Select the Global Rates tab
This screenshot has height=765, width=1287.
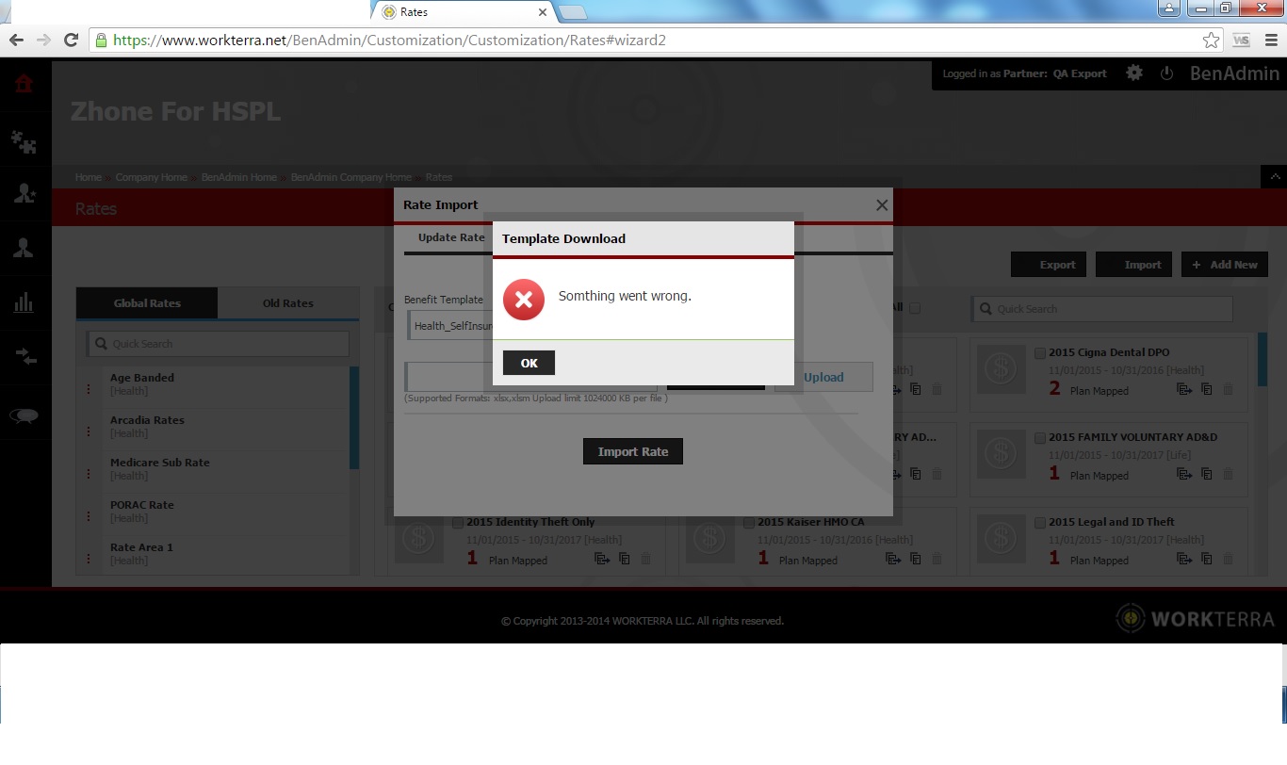pos(147,303)
